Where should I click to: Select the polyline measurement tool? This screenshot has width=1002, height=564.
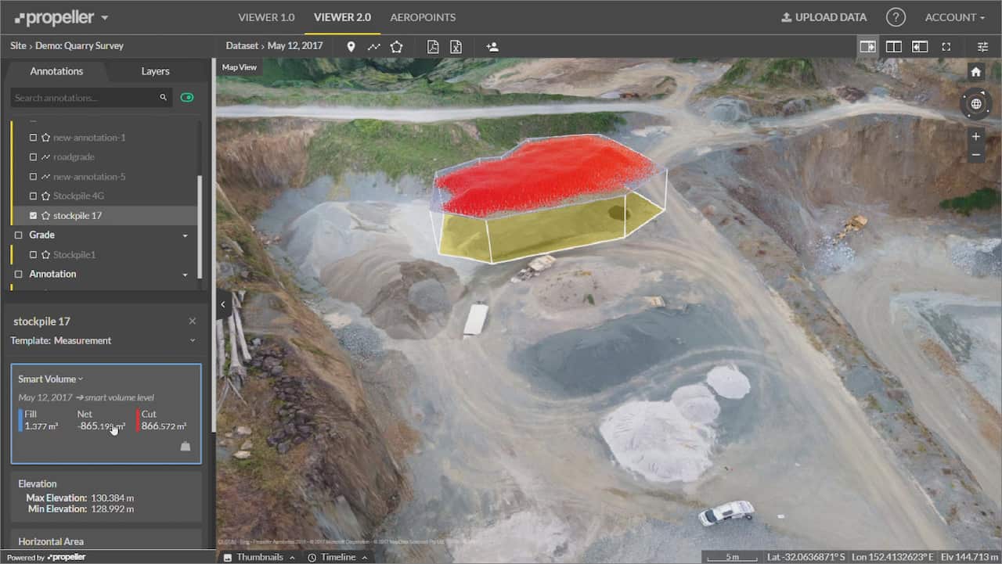tap(374, 47)
